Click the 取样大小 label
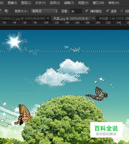This screenshot has width=129, height=144. click(22, 11)
